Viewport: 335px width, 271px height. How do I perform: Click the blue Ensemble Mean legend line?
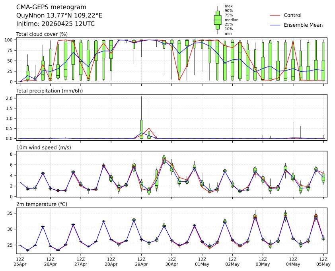click(x=275, y=25)
